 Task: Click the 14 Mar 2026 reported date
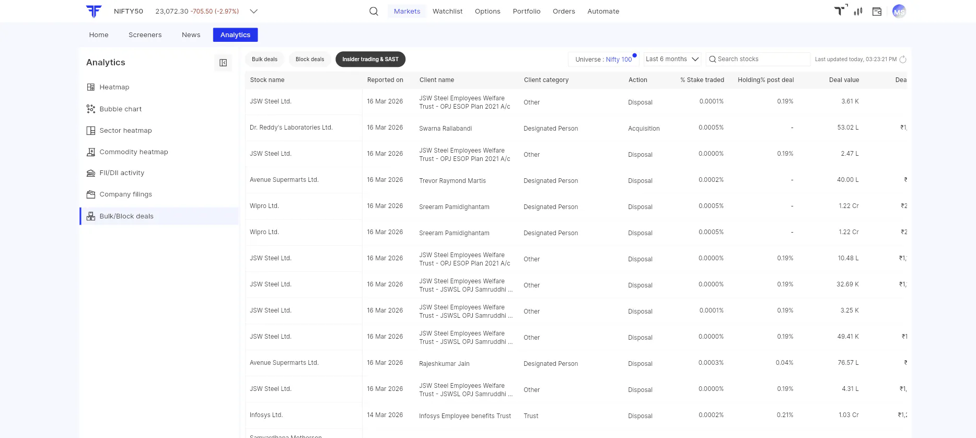tap(385, 415)
